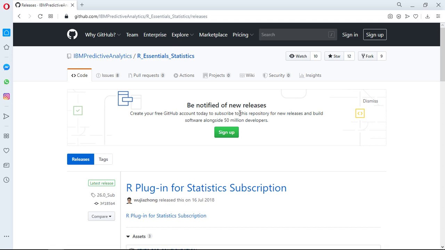Open forks count 9
The height and width of the screenshot is (250, 445).
point(381,56)
